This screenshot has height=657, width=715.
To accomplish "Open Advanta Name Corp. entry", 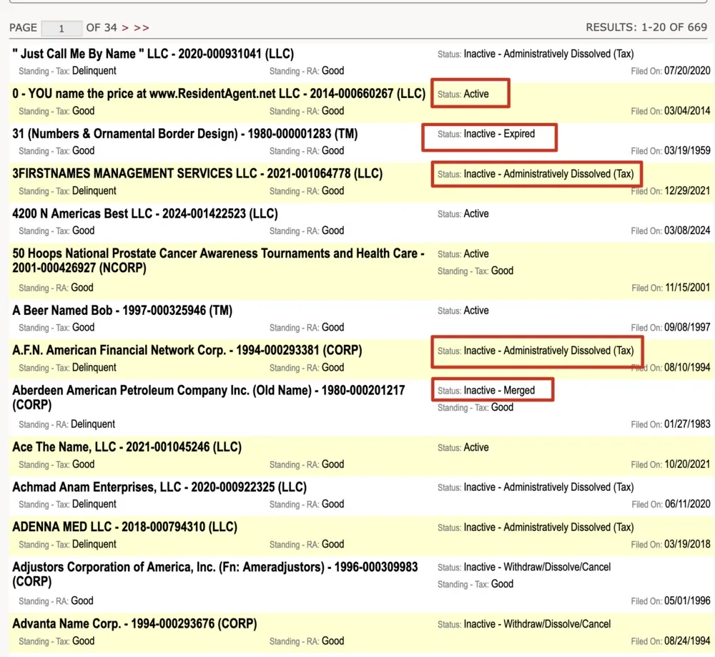I will click(134, 623).
